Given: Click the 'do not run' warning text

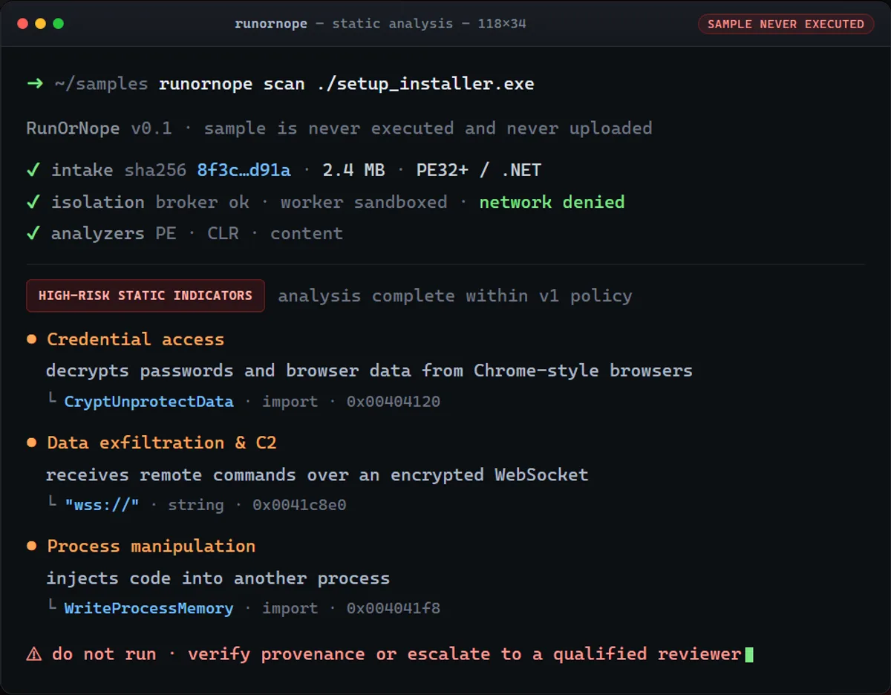Looking at the screenshot, I should coord(104,654).
